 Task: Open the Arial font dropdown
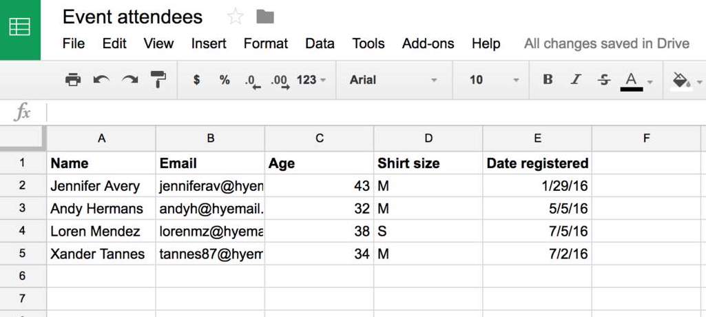393,80
